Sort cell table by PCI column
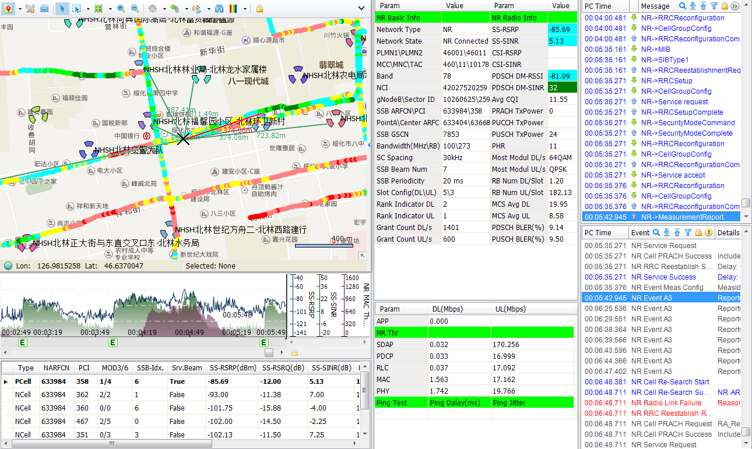The width and height of the screenshot is (752, 449). pos(85,368)
